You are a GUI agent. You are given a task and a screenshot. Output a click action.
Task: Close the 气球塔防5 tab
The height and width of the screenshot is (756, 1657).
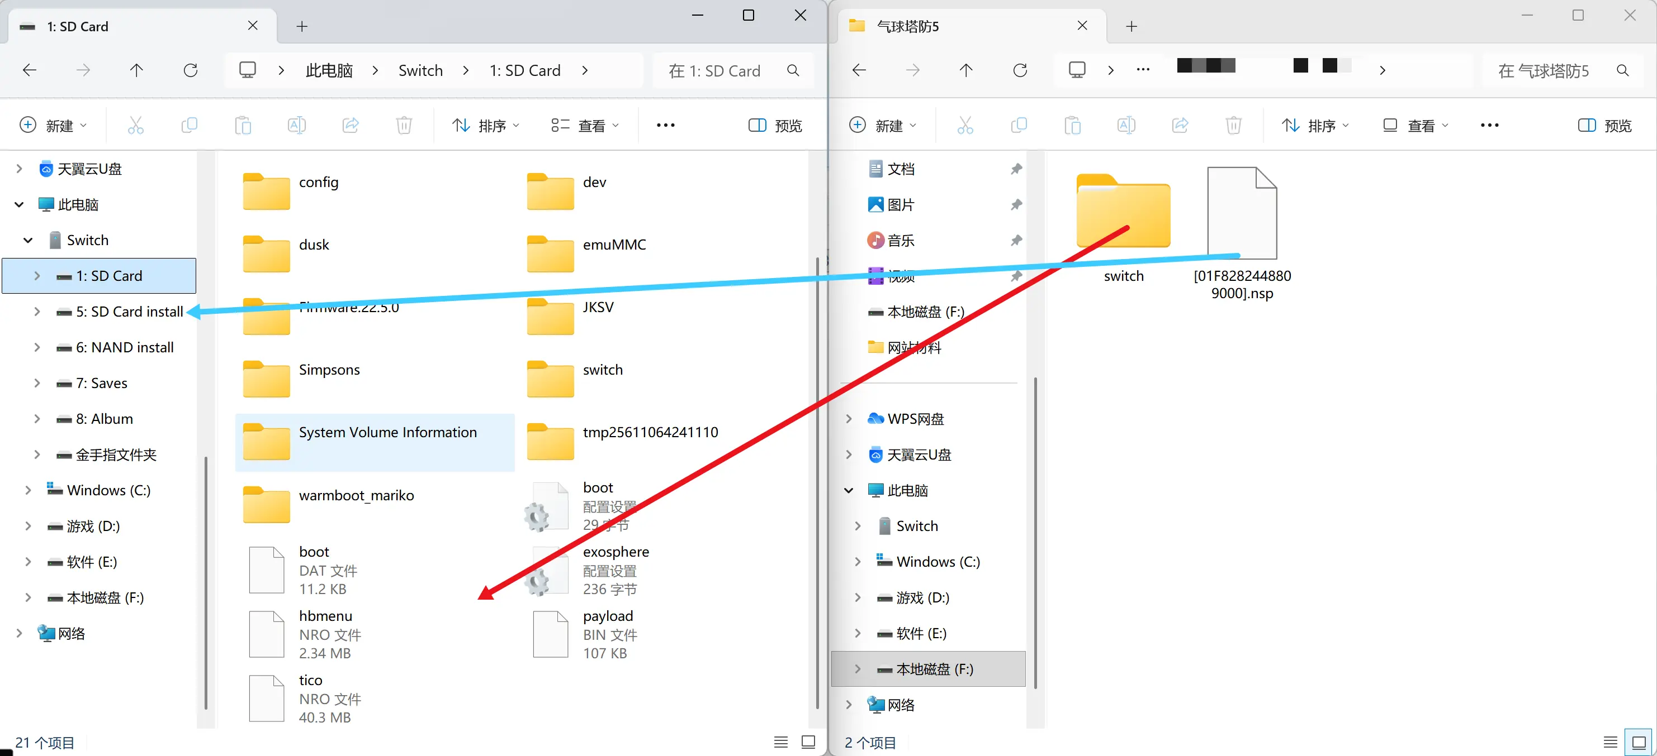pos(1082,26)
